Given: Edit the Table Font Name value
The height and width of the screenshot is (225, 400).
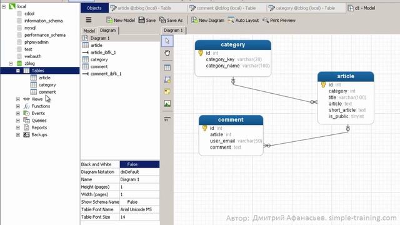Looking at the screenshot, I should point(139,209).
